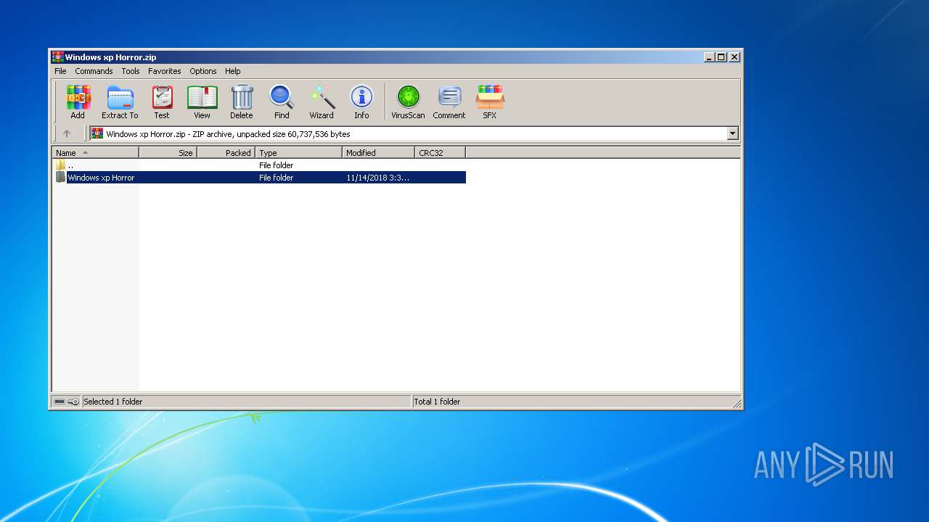This screenshot has width=929, height=522.
Task: Sort by Modified column header
Action: pos(378,153)
